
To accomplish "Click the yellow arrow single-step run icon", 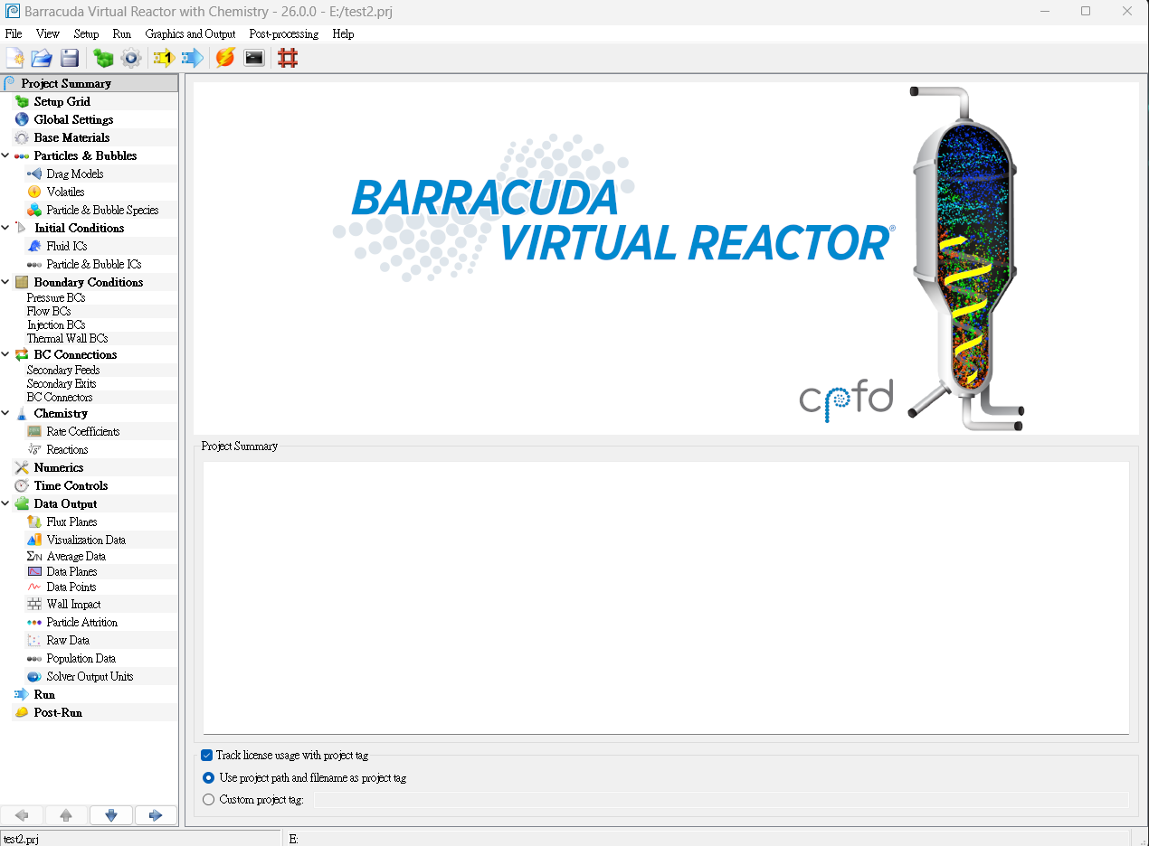I will point(163,58).
